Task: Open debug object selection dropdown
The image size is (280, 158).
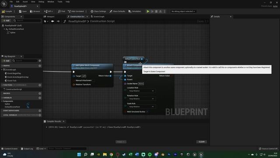Action: [x=183, y=11]
